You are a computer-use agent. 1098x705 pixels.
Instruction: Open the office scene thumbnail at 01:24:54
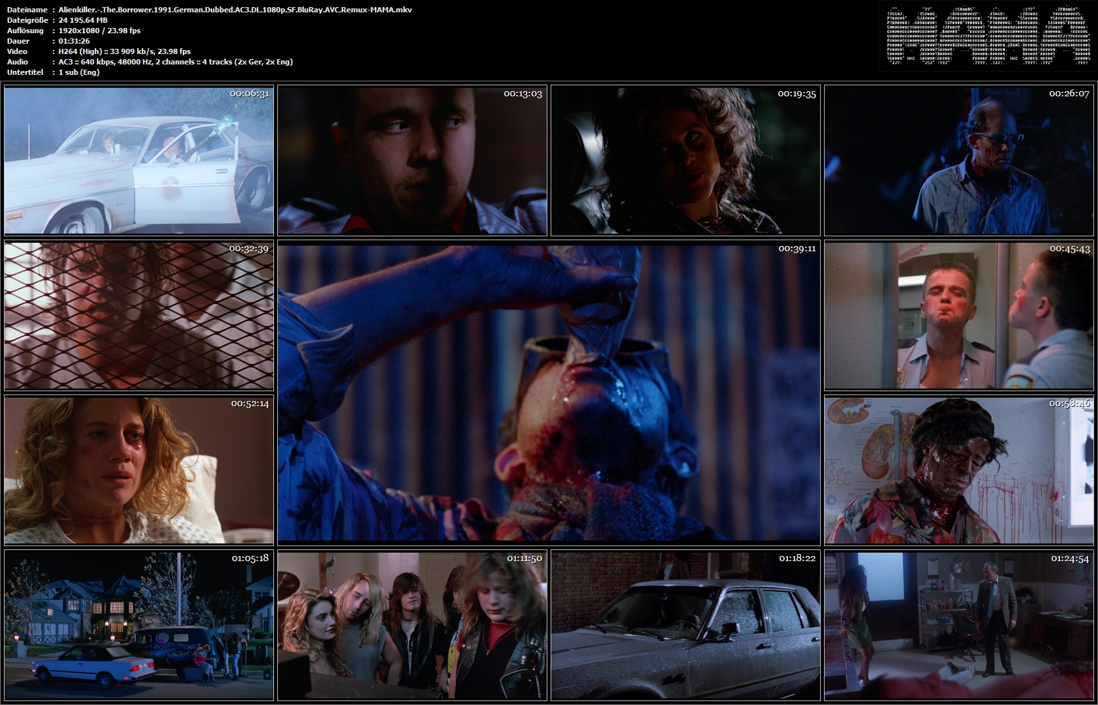click(x=959, y=625)
